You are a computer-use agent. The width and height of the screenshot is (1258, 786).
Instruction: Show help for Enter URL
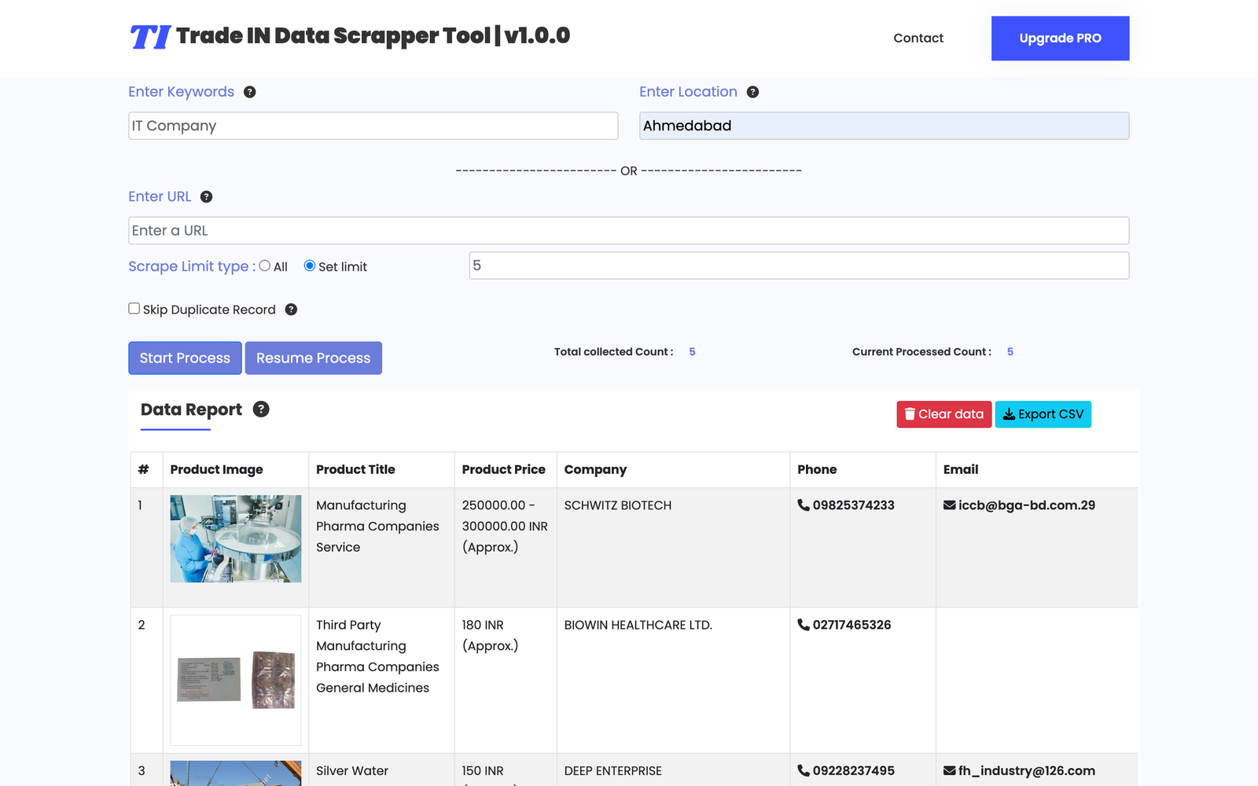pos(206,196)
